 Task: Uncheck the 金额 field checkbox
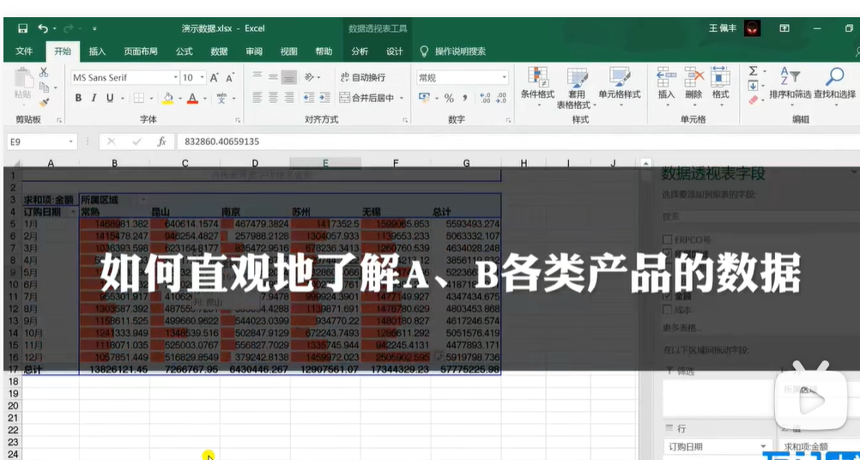click(668, 296)
